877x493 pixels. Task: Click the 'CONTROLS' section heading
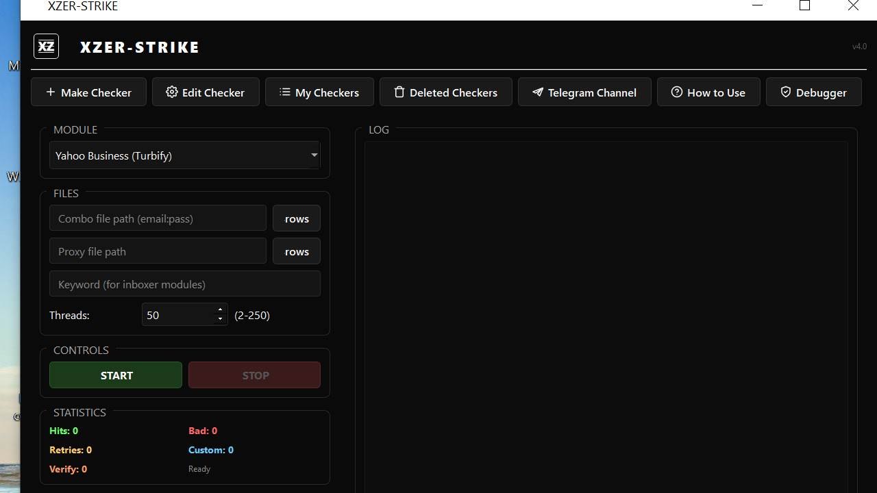coord(81,350)
